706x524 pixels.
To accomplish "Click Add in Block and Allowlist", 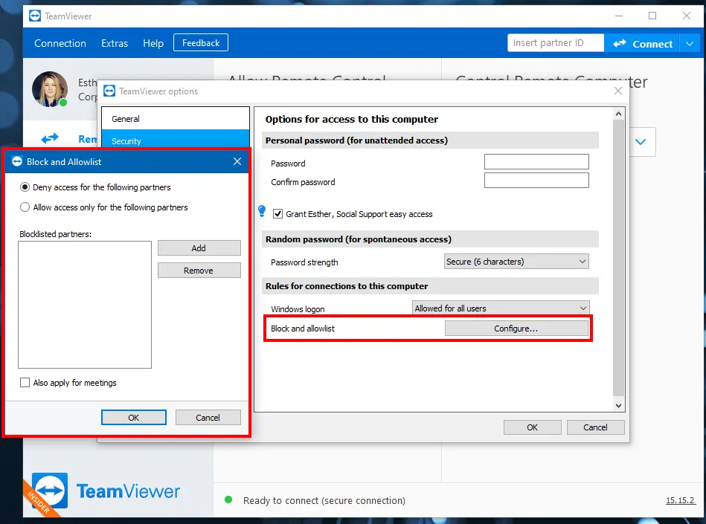I will (199, 248).
